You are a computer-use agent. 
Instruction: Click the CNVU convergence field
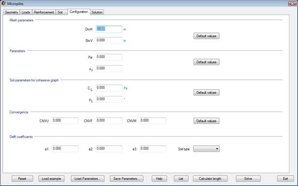coord(65,121)
